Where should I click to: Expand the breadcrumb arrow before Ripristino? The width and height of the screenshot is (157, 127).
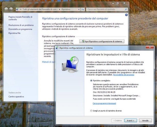tap(60, 9)
